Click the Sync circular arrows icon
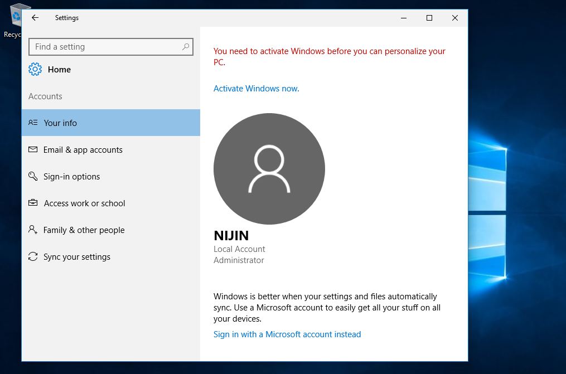Screen dimensions: 566x374 click(33, 256)
